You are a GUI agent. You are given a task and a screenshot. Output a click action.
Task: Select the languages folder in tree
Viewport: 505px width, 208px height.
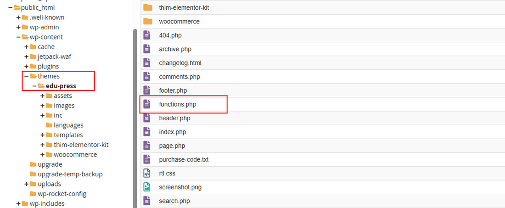(68, 125)
